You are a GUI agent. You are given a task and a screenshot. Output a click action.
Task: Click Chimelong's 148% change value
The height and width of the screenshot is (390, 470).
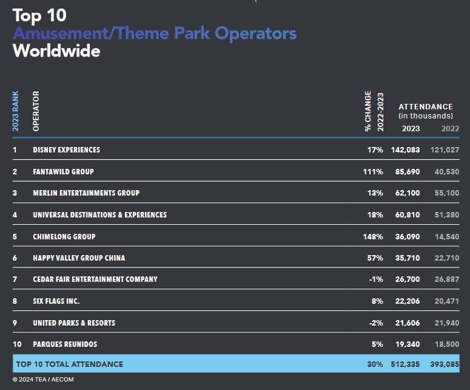coord(373,237)
